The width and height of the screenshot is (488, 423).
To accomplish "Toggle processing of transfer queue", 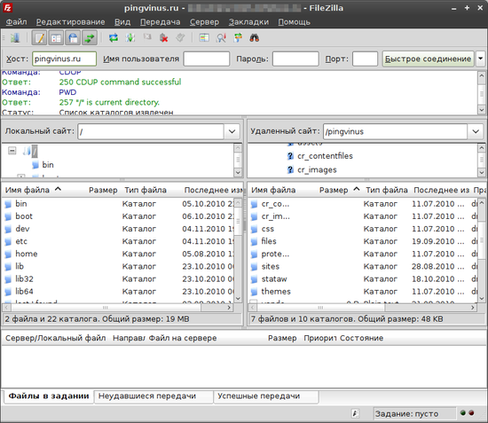I will (x=130, y=38).
